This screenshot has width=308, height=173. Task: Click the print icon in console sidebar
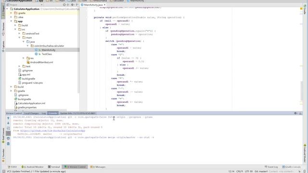(x=8, y=138)
